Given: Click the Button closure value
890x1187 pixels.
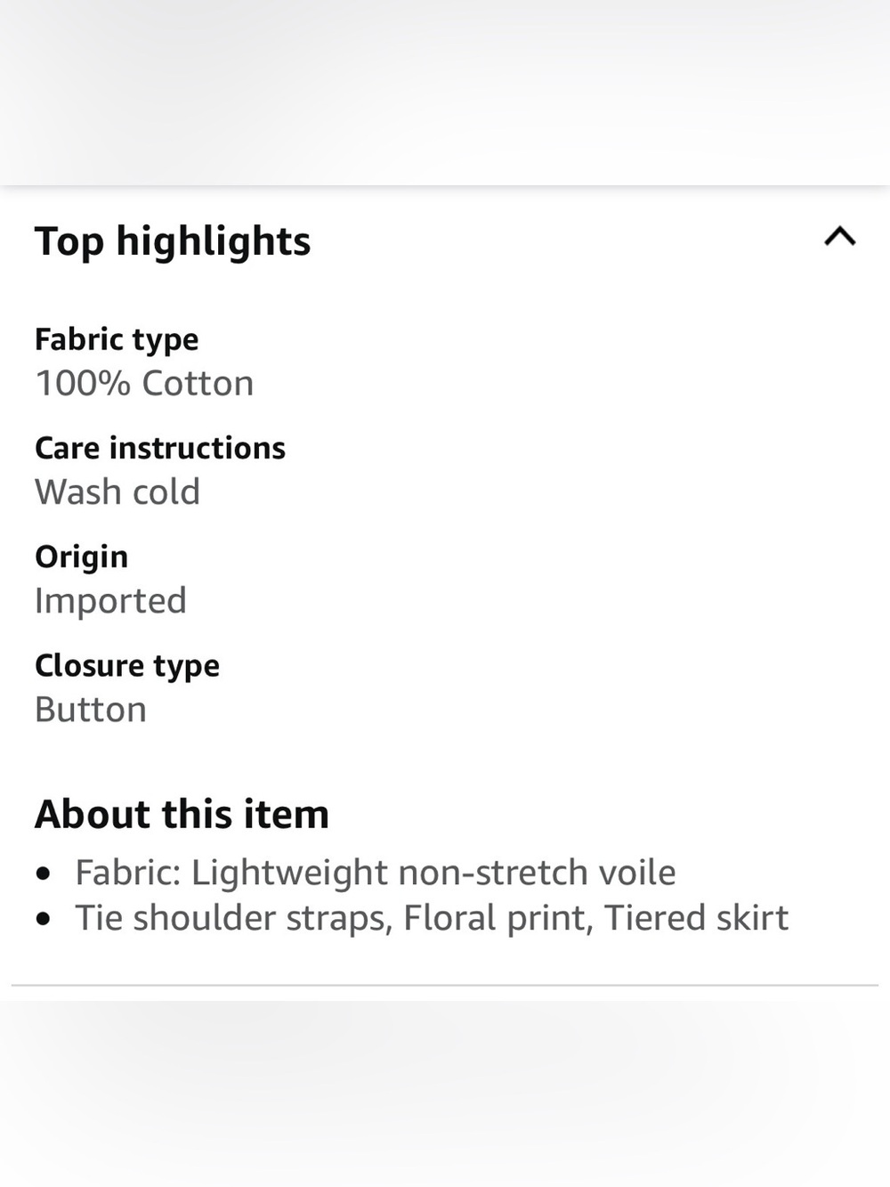Looking at the screenshot, I should [x=91, y=710].
